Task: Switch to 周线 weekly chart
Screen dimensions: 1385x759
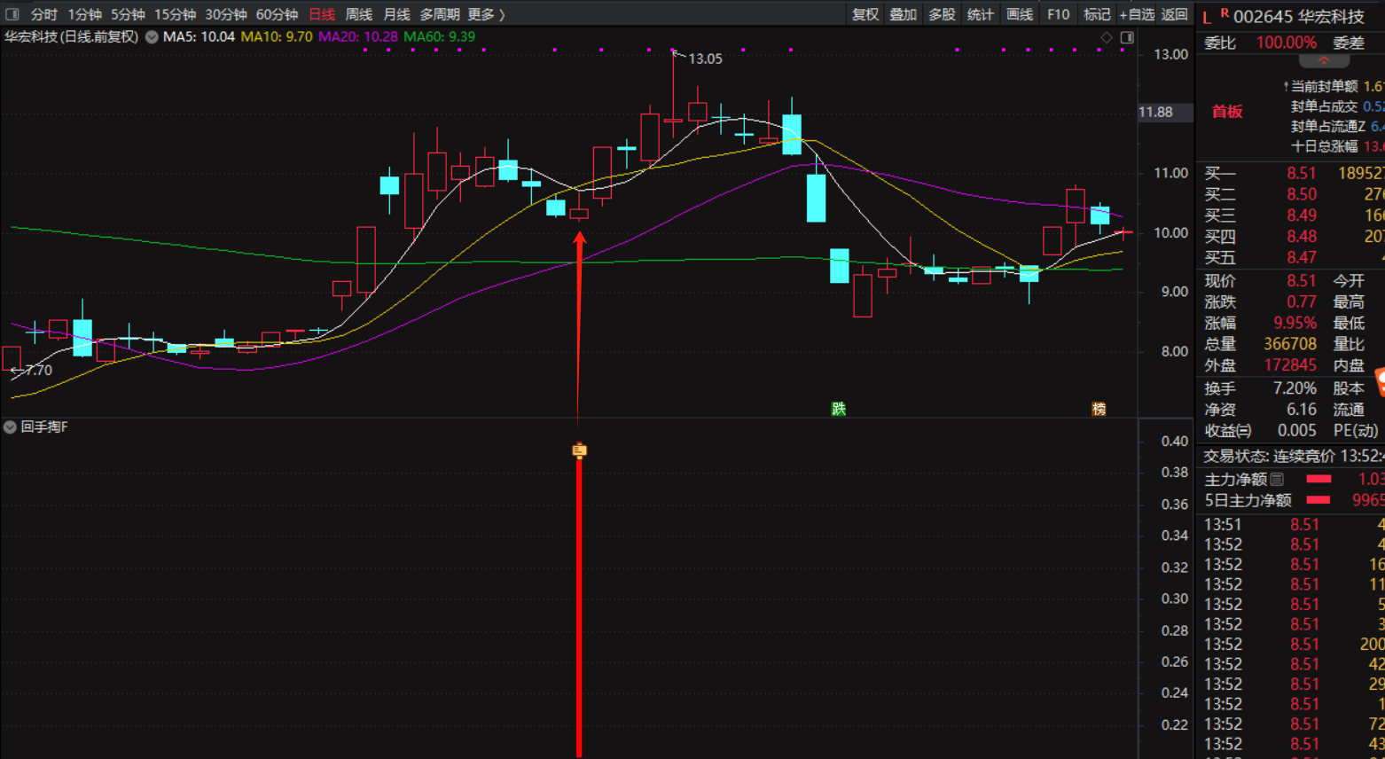Action: point(358,14)
